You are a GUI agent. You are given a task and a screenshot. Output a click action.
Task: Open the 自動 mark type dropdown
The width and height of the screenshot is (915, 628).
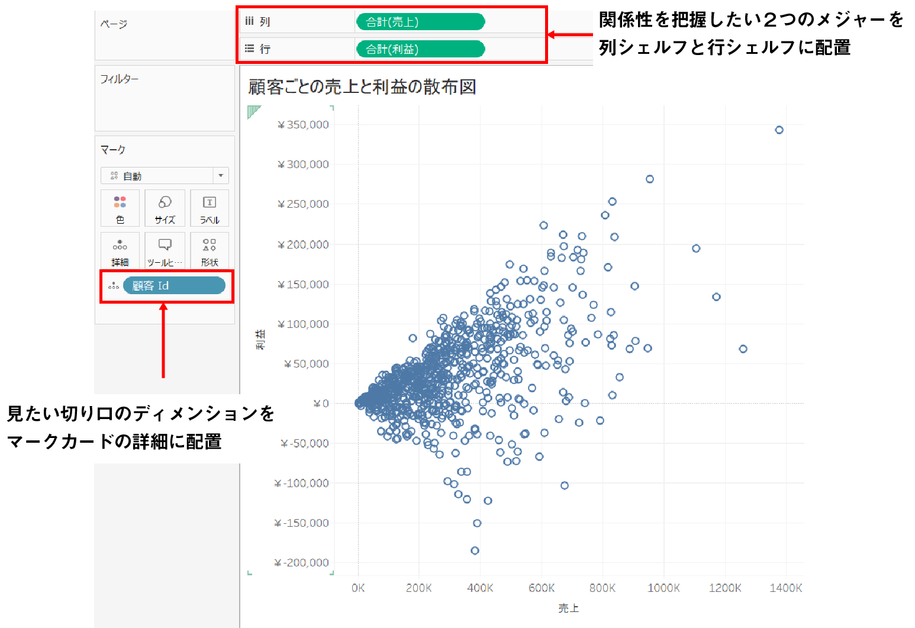point(165,176)
